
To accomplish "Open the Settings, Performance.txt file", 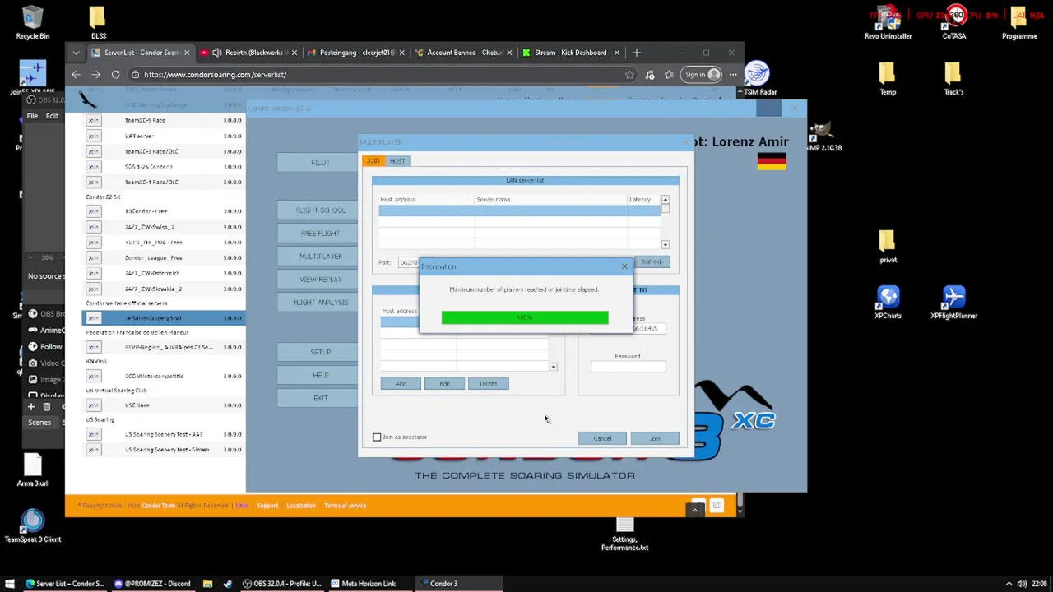I will [624, 533].
